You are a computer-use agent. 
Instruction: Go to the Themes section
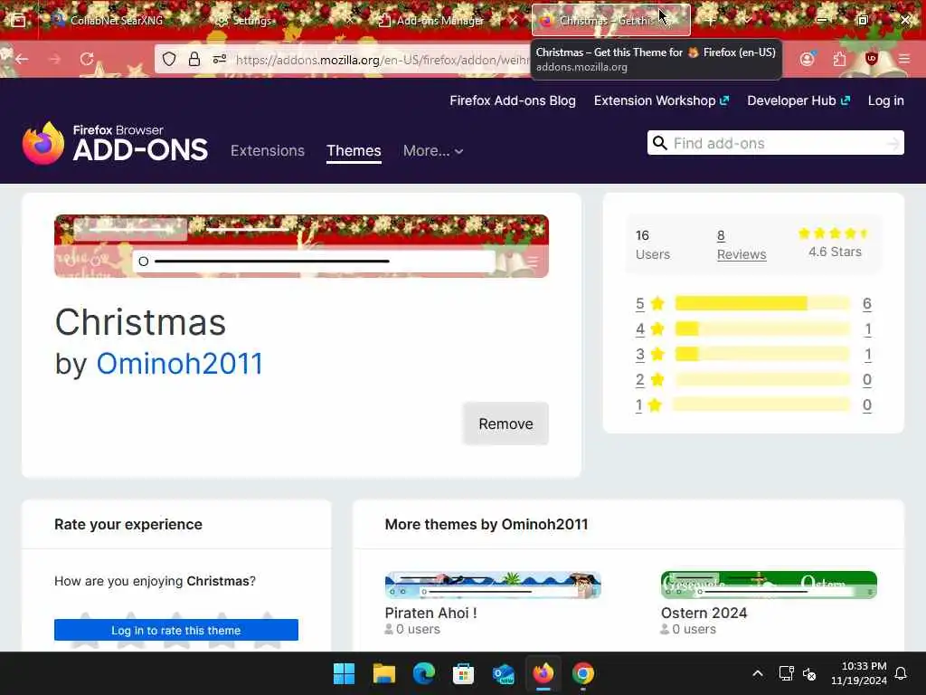pos(354,151)
